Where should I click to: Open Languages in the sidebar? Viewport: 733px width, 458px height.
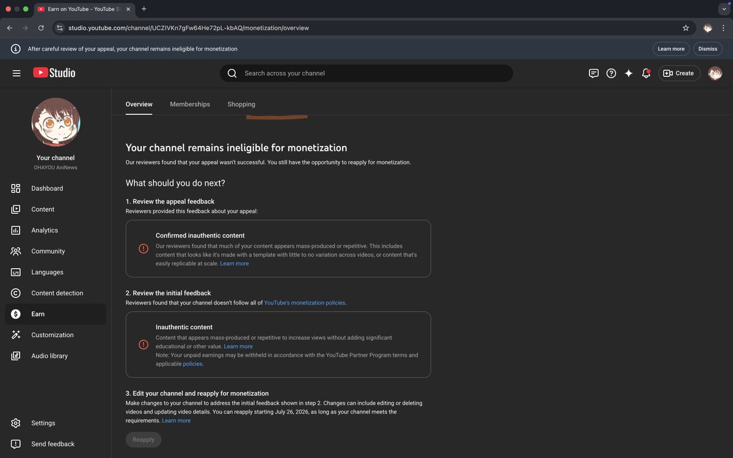(56, 272)
